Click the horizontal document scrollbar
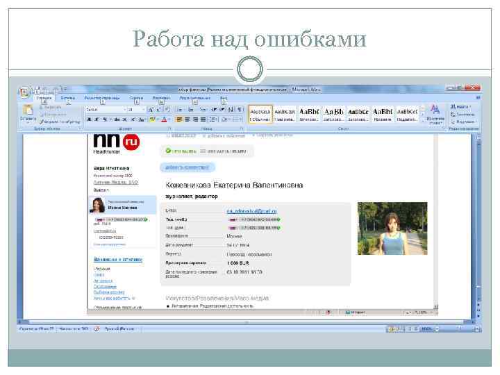 pyautogui.click(x=246, y=322)
